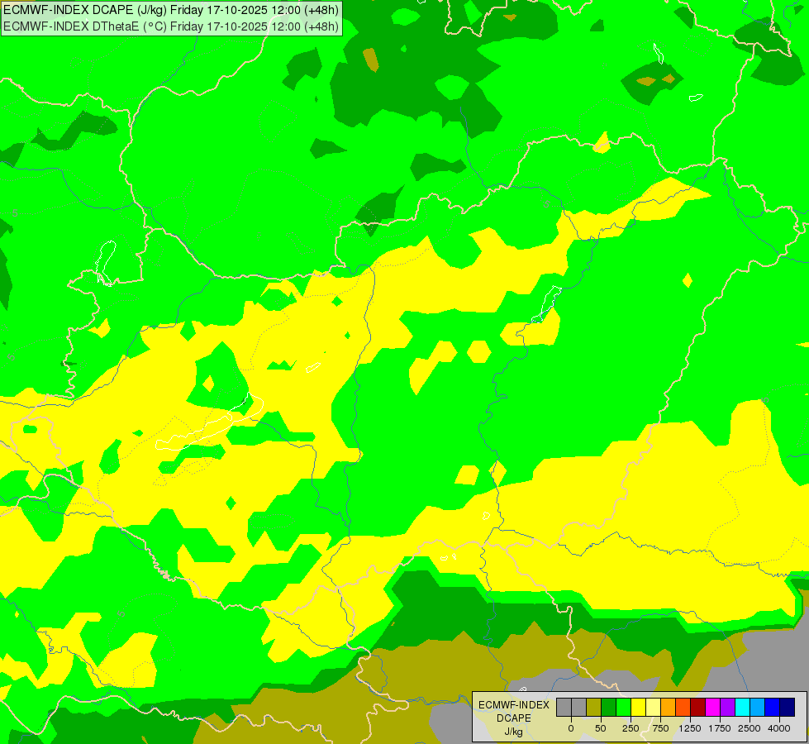Click the amber orange legend swatch
This screenshot has width=809, height=744.
[669, 707]
